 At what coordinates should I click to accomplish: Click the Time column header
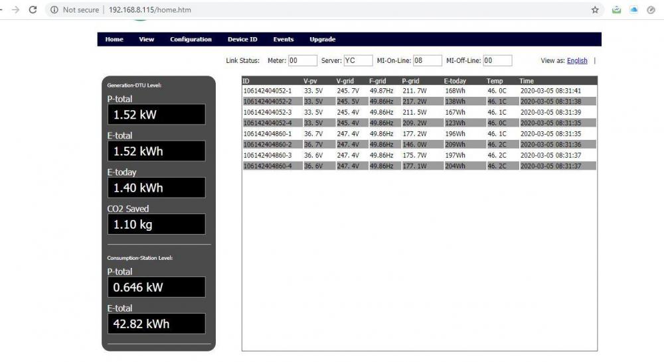pyautogui.click(x=527, y=81)
